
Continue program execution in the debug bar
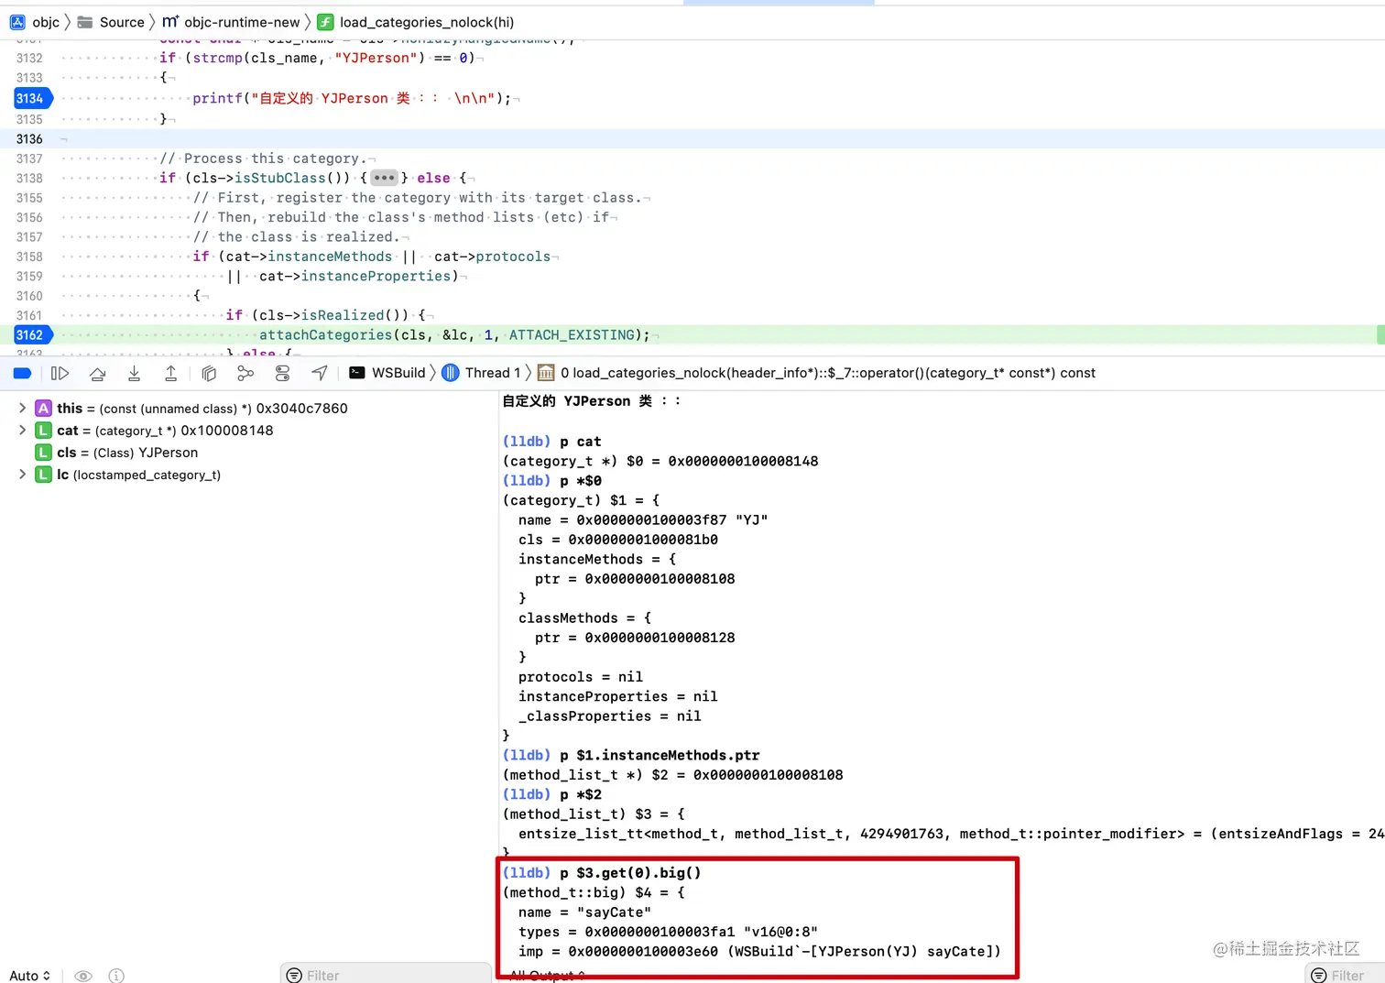click(x=60, y=373)
